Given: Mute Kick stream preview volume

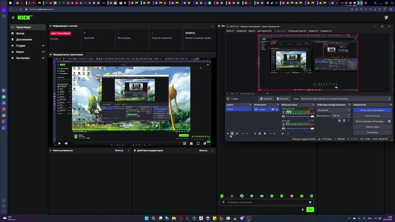Looking at the screenshot, I should click(x=66, y=143).
